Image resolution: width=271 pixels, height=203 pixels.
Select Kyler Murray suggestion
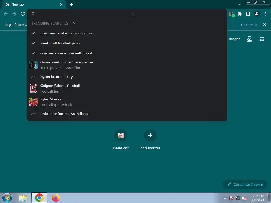click(x=127, y=102)
